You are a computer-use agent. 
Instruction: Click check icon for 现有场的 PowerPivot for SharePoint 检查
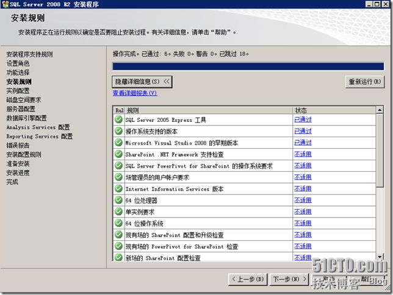118,246
